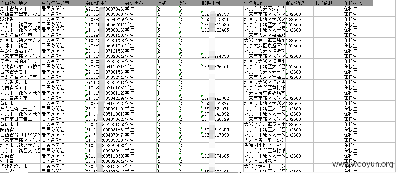Select 在校状态 cell in 湖北省黄冈市 row
Viewport: 396px width, 173px height.
click(358, 9)
